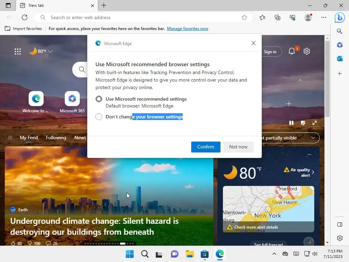Select Don't change your browser settings
349x262 pixels.
(x=99, y=117)
